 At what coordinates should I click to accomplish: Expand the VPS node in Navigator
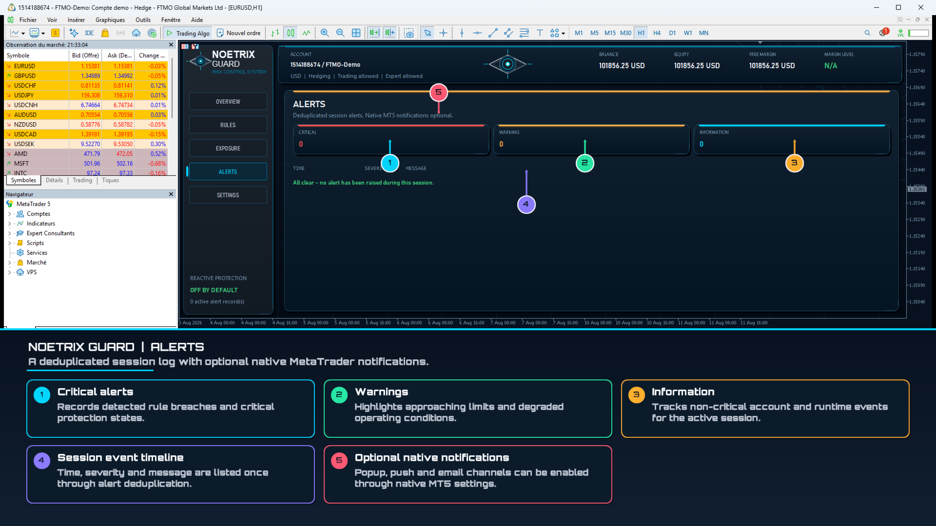tap(9, 272)
